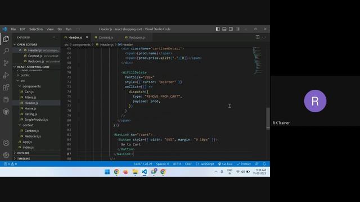Open the Source Control view

[x=6, y=63]
